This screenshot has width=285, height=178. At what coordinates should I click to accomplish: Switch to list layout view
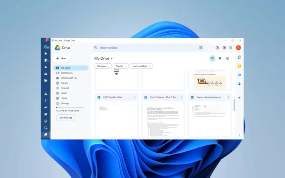pyautogui.click(x=220, y=58)
